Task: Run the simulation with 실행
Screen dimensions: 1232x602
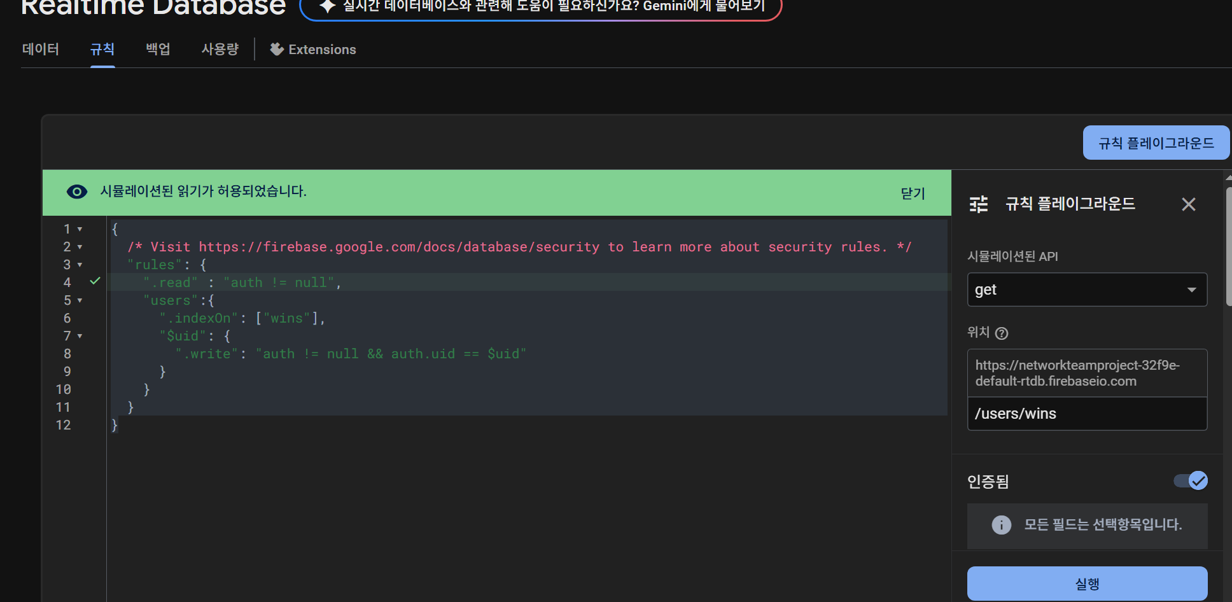Action: click(x=1087, y=584)
